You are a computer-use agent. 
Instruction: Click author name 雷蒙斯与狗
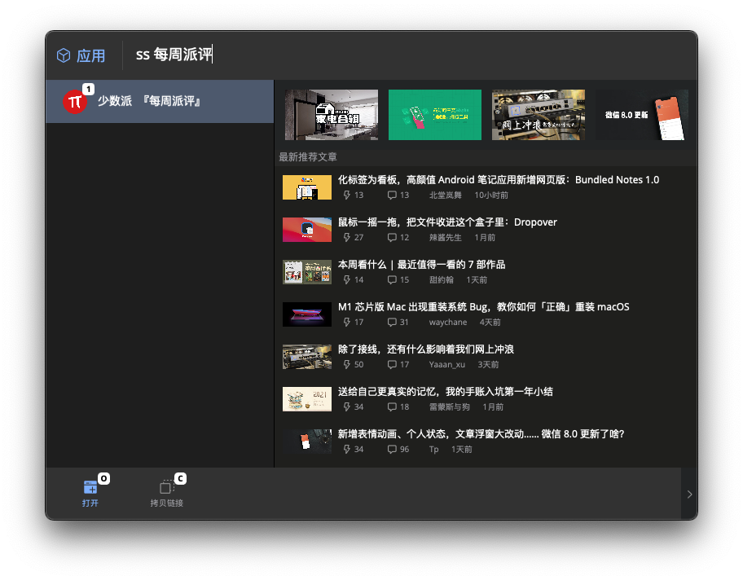coord(449,406)
